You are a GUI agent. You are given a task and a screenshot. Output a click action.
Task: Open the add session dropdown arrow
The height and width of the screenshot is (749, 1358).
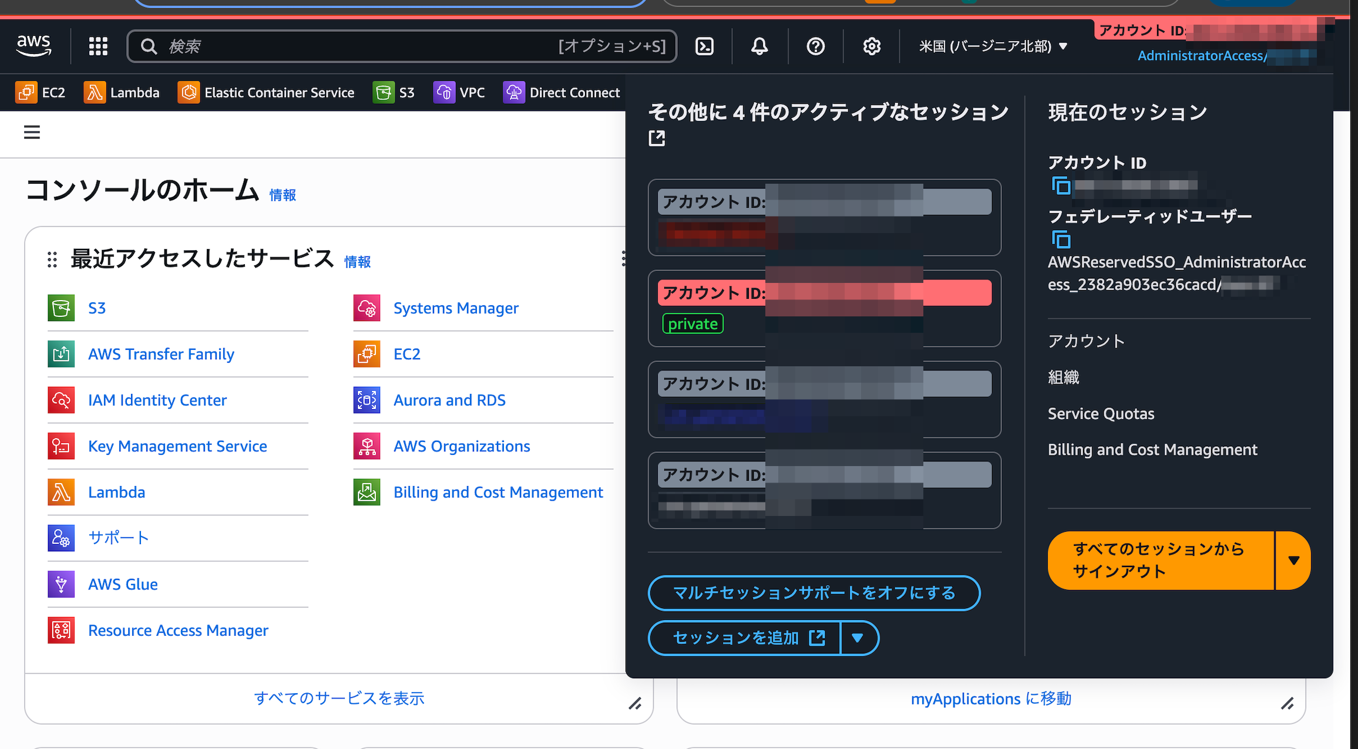coord(858,638)
